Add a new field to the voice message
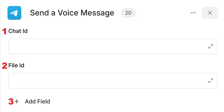The width and height of the screenshot is (224, 112). pyautogui.click(x=32, y=101)
